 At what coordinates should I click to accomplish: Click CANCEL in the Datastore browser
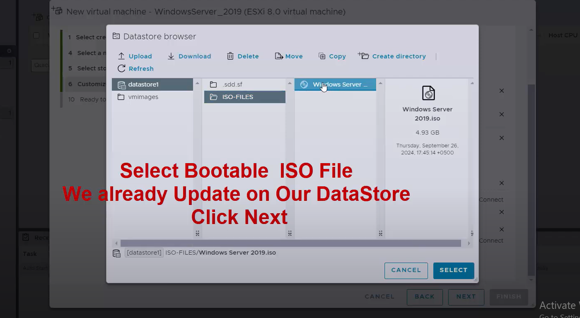point(406,270)
